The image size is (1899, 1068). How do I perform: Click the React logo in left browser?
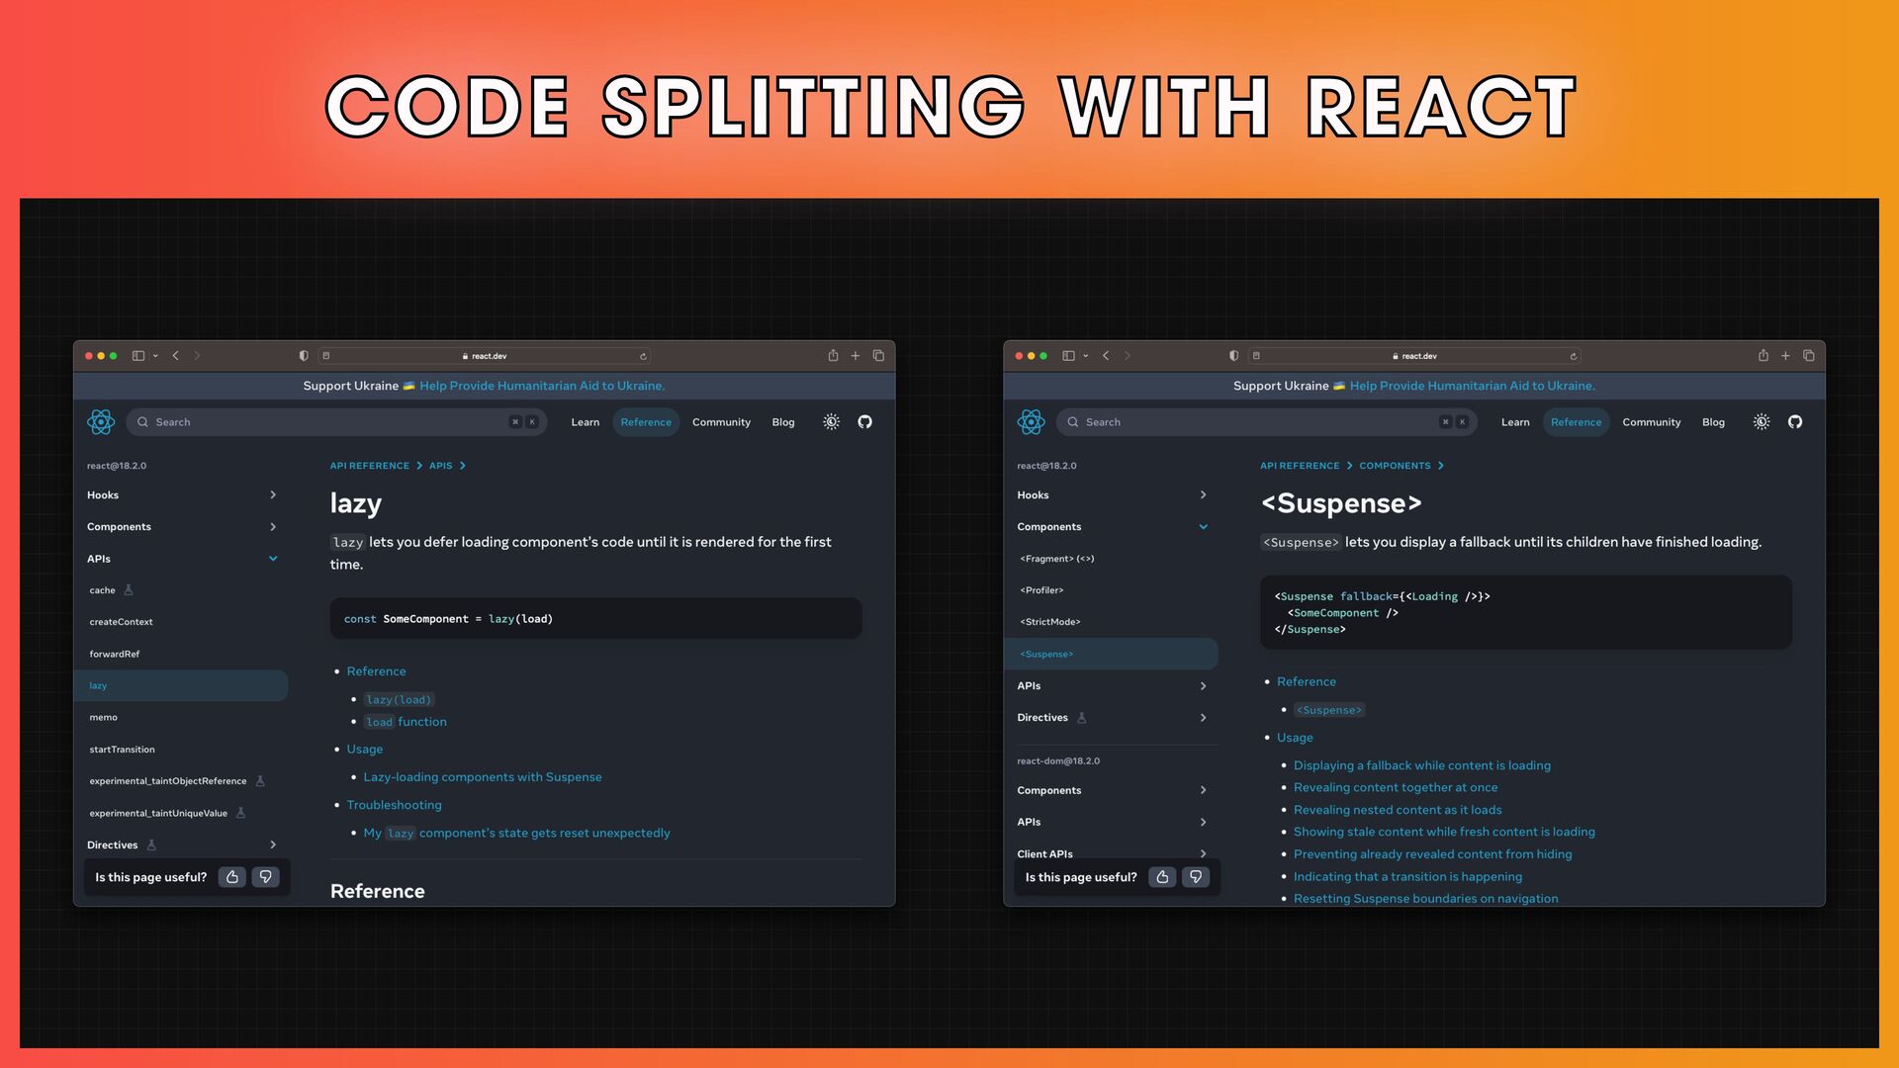click(101, 422)
